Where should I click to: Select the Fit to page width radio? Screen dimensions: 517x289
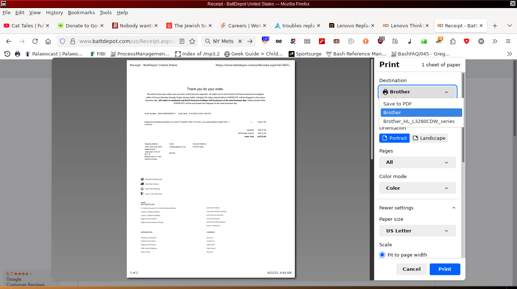(x=382, y=255)
